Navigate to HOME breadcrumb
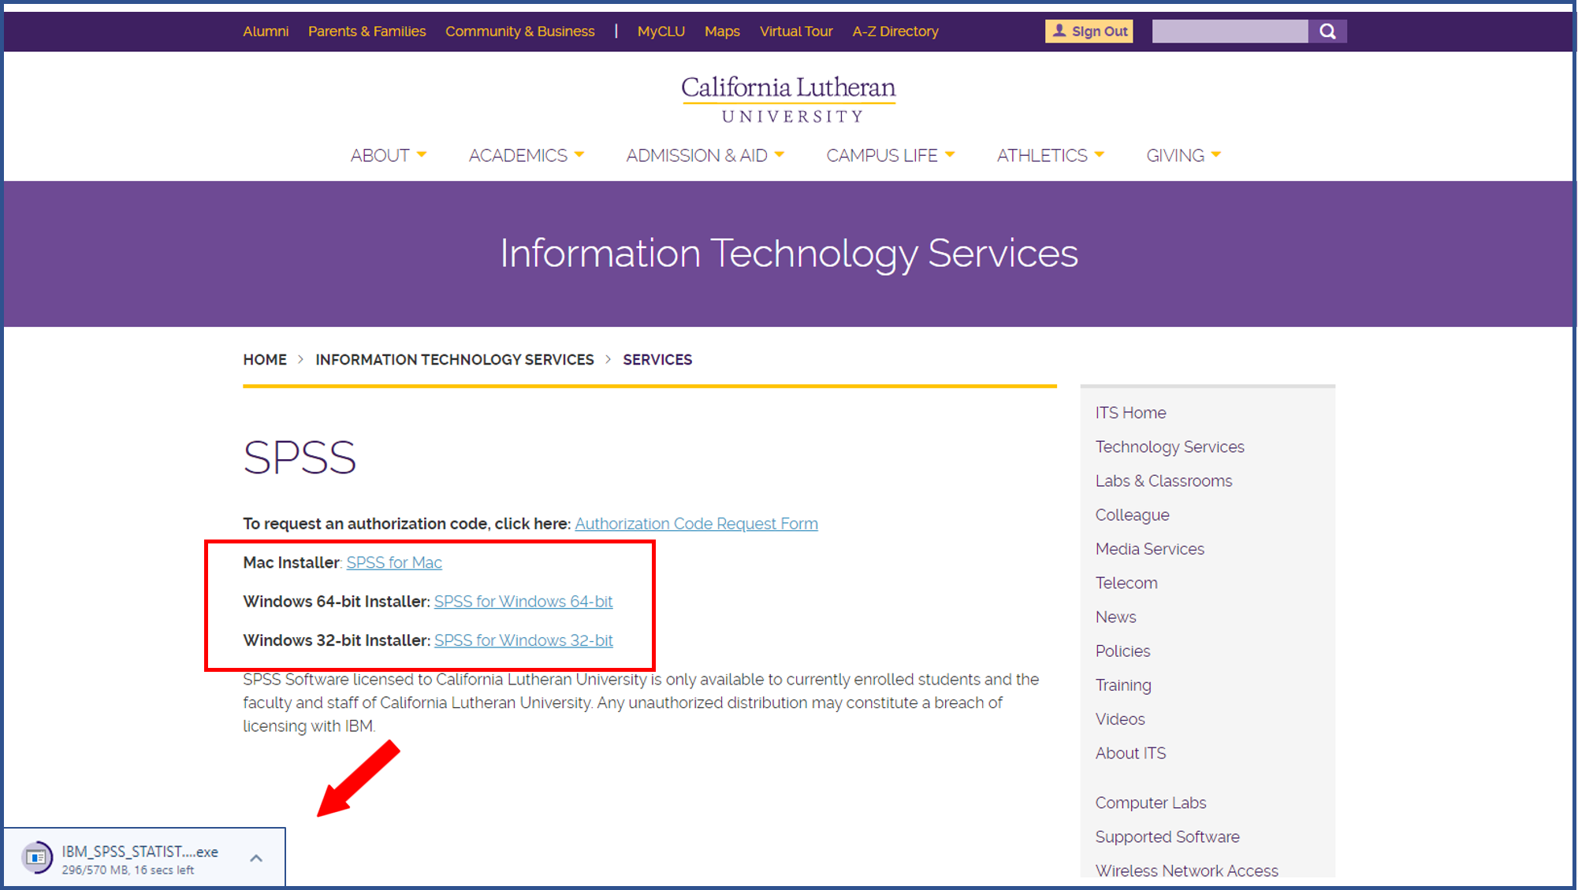This screenshot has width=1578, height=890. [265, 360]
